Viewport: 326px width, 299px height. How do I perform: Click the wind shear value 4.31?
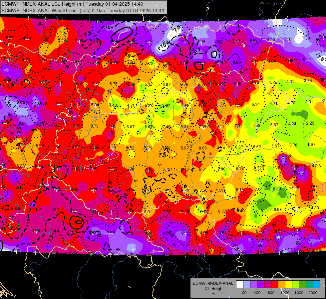pyautogui.click(x=290, y=82)
